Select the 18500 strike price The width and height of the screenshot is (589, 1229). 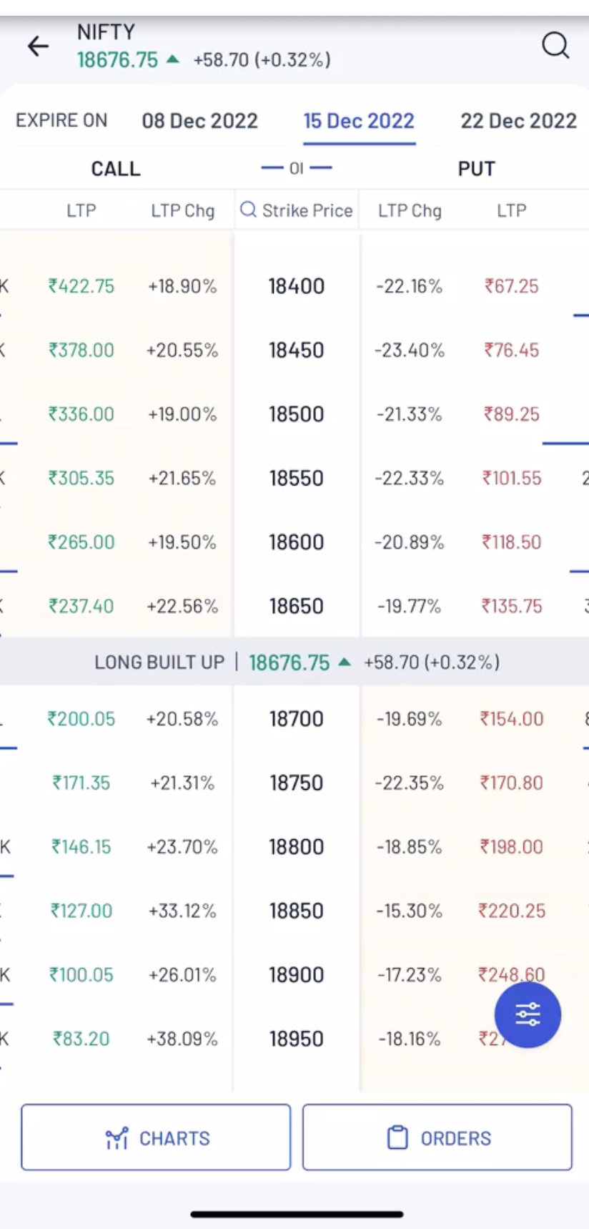[x=296, y=414]
